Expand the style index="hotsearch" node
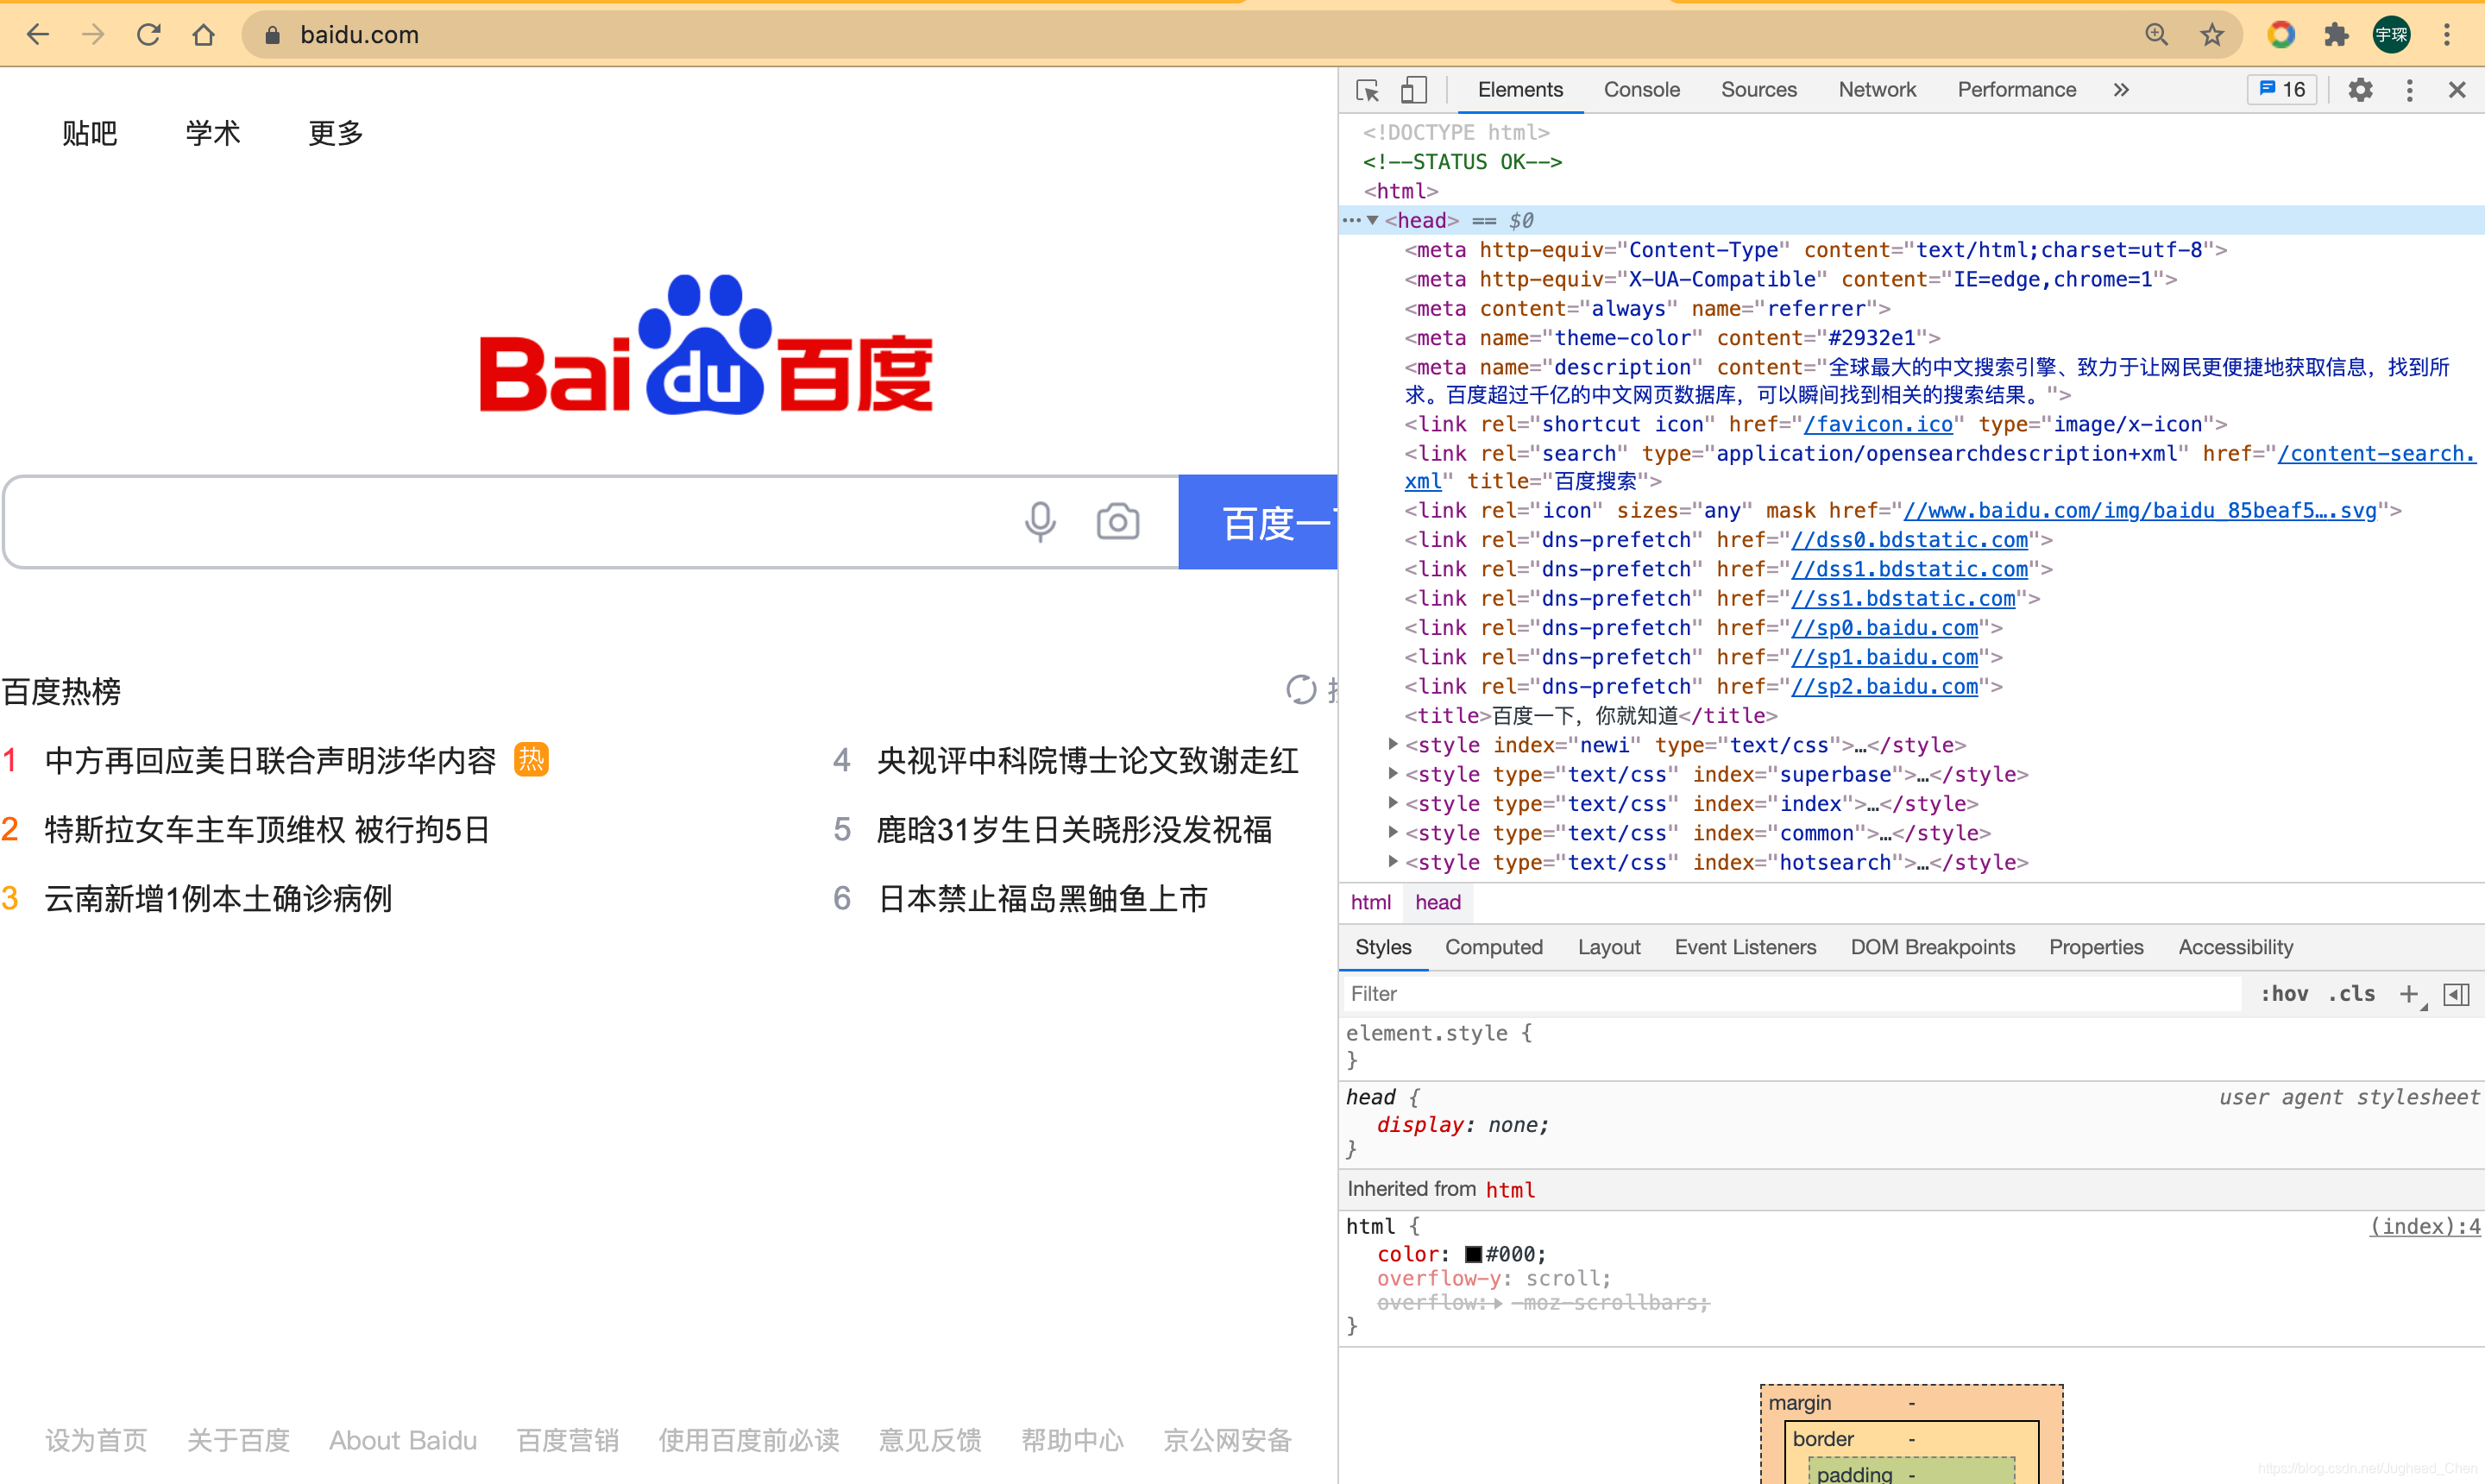Viewport: 2485px width, 1484px height. coord(1393,861)
